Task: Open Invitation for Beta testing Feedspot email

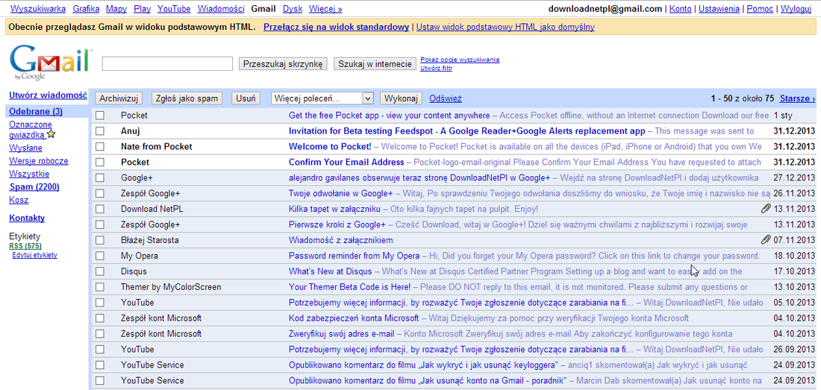Action: coord(467,131)
